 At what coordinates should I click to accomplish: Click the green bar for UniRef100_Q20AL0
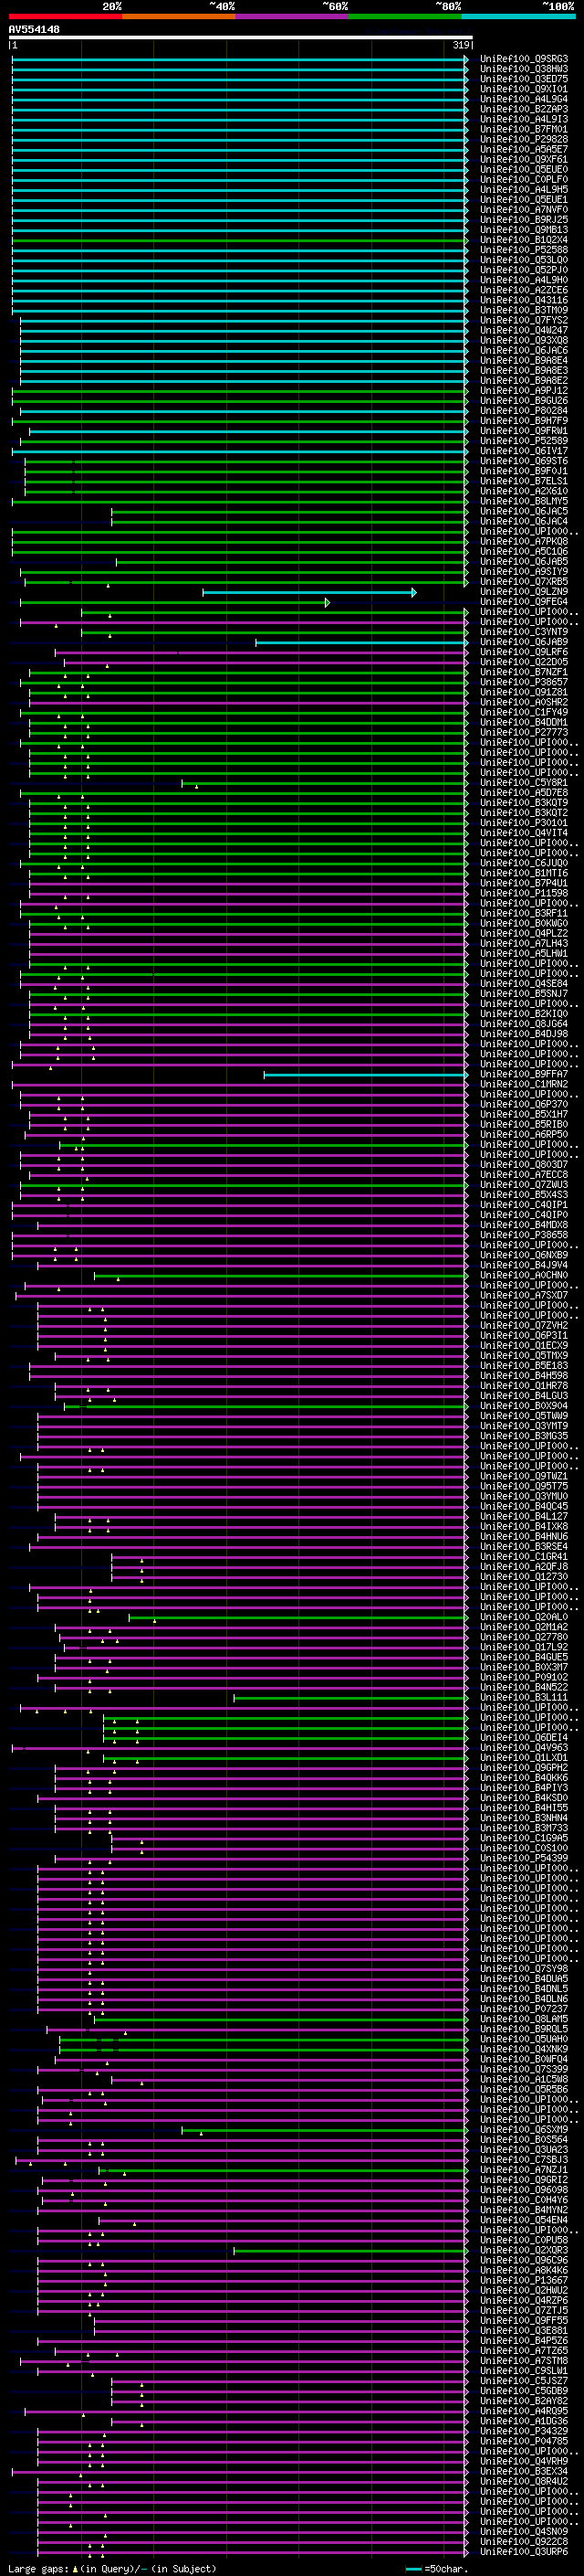[298, 1617]
